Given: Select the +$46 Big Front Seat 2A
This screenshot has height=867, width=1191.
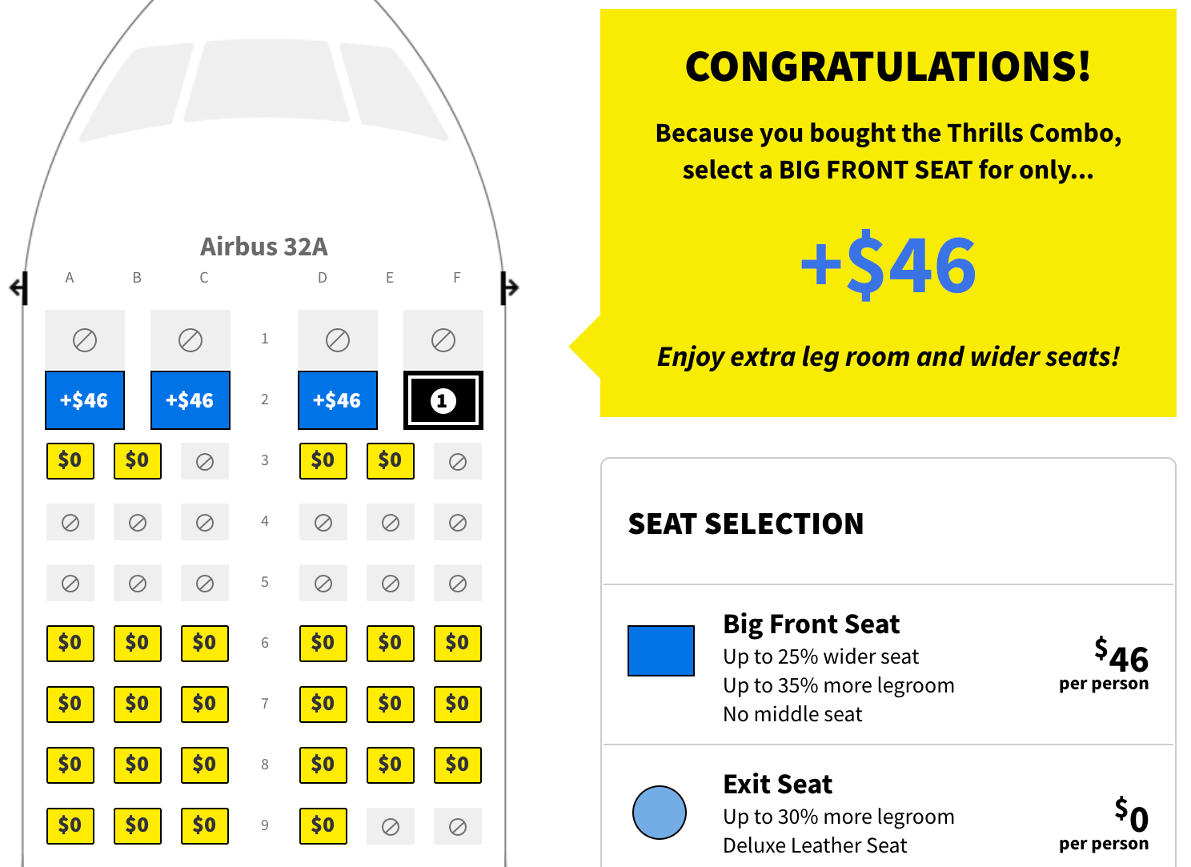Looking at the screenshot, I should click(x=85, y=400).
